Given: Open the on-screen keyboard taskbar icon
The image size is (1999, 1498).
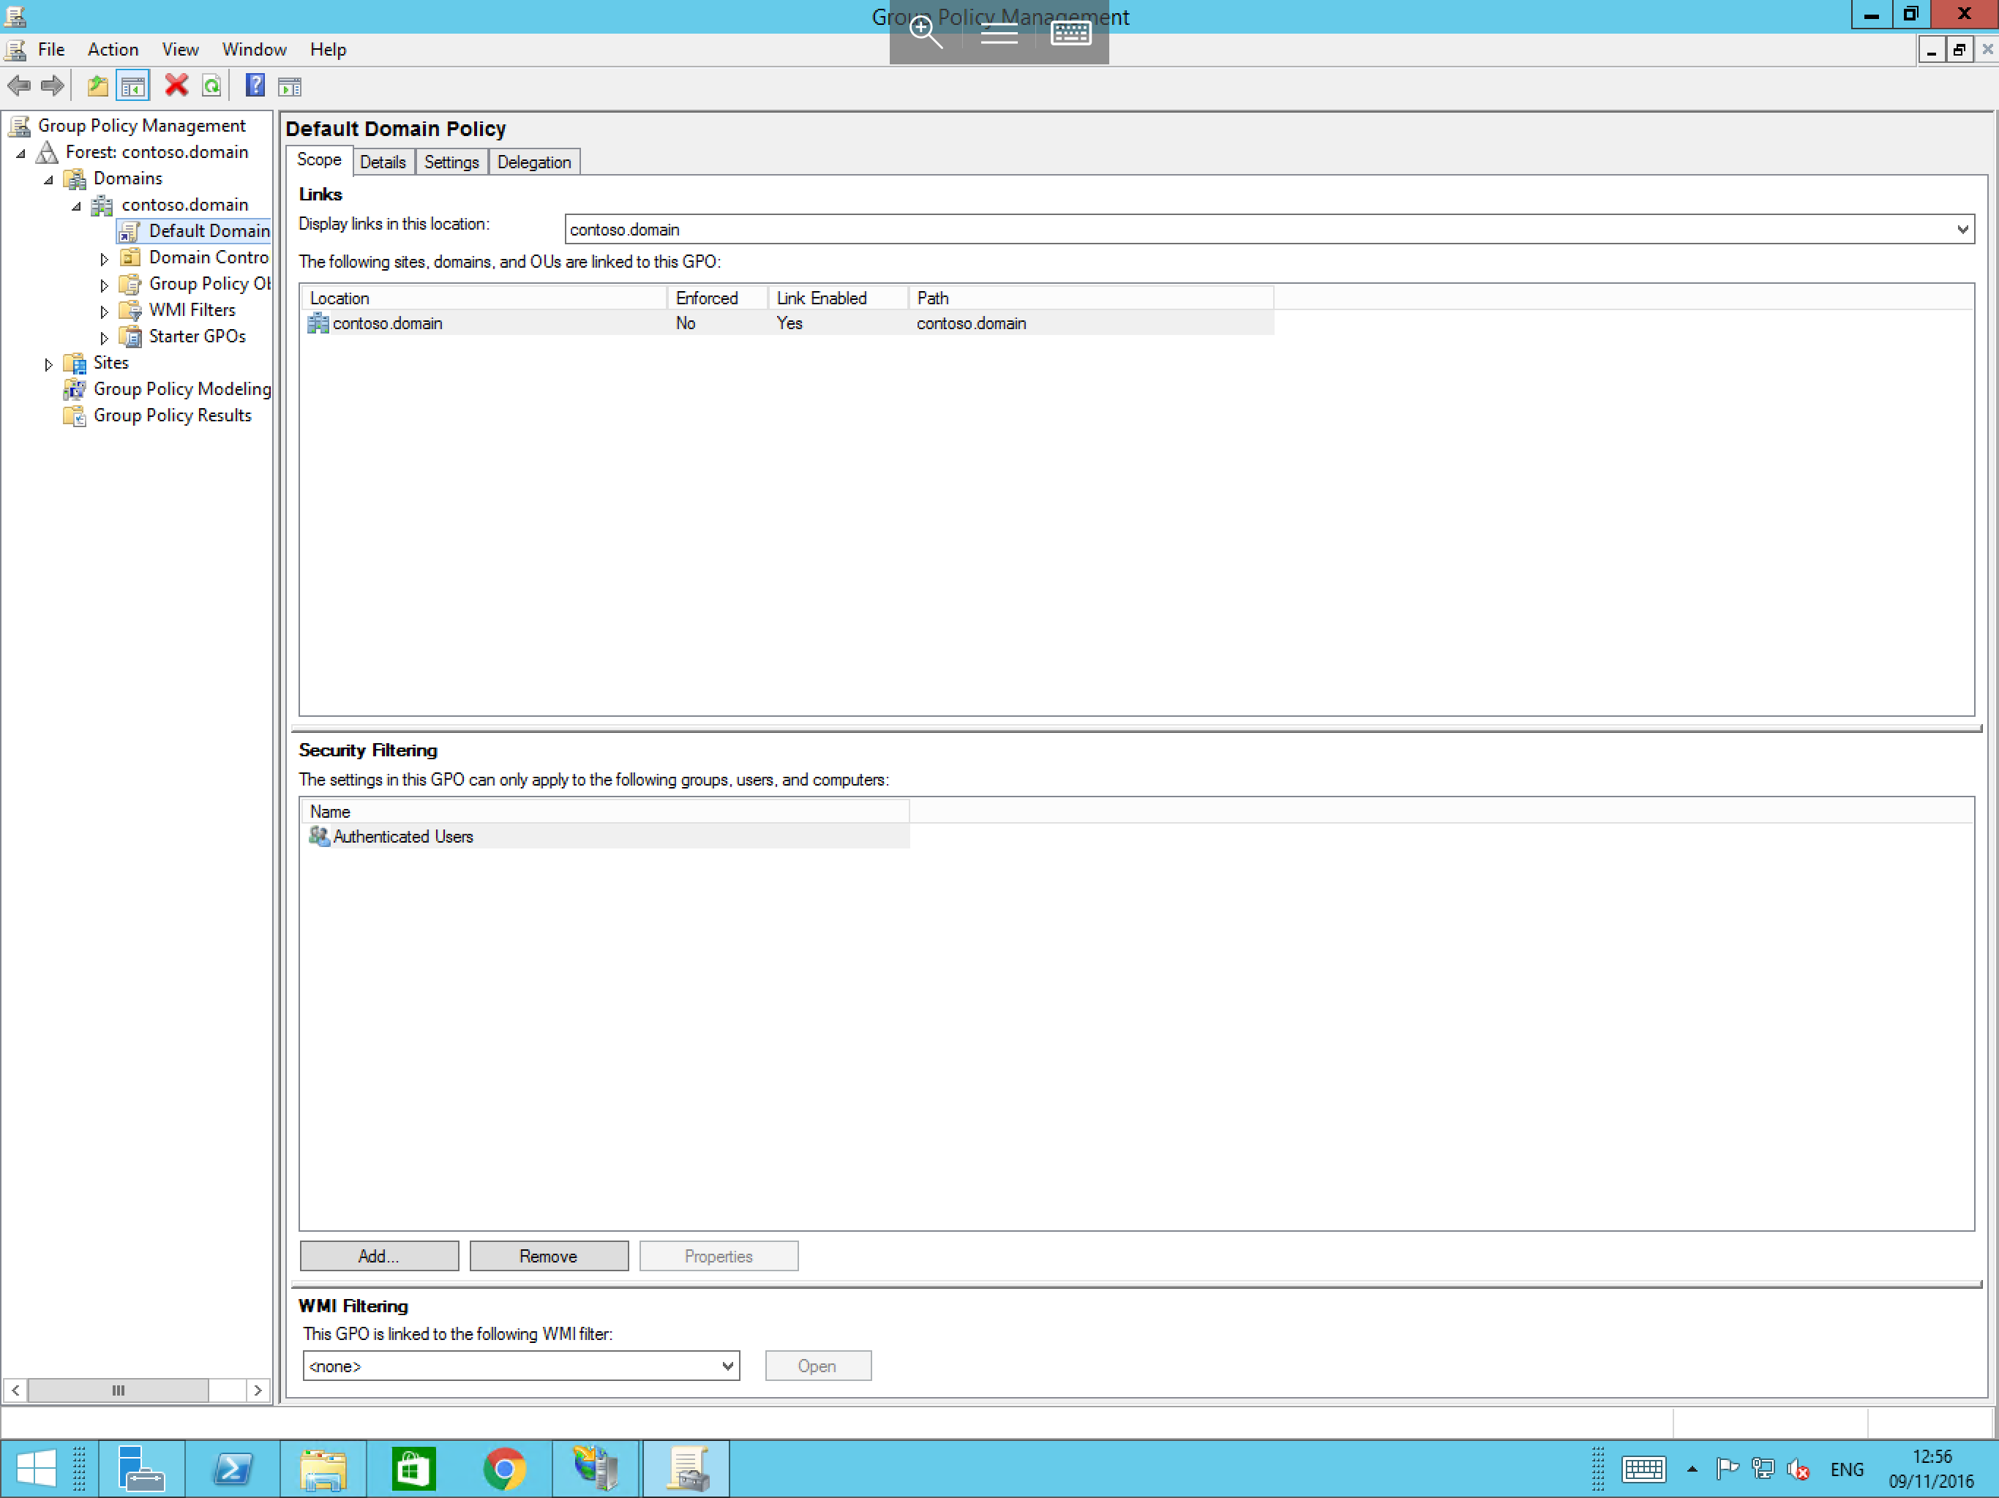Looking at the screenshot, I should [x=1643, y=1469].
